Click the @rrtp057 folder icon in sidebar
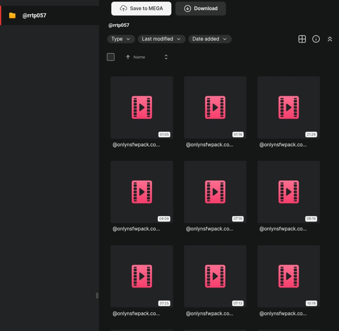The image size is (339, 331). (12, 16)
